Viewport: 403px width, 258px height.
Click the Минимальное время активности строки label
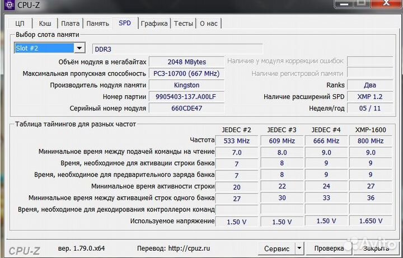pos(153,186)
